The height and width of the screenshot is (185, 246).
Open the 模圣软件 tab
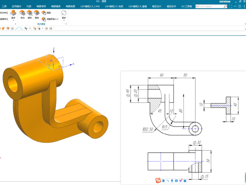tap(171, 6)
